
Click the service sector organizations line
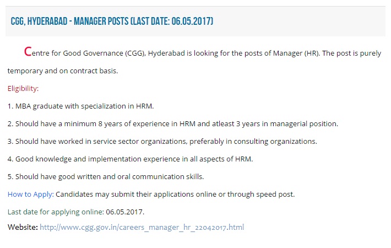coord(162,142)
